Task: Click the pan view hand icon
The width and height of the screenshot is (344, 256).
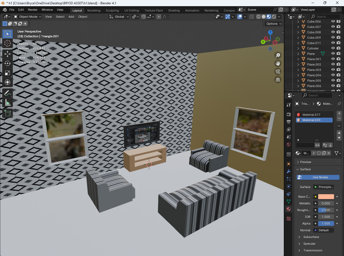Action: (x=278, y=63)
